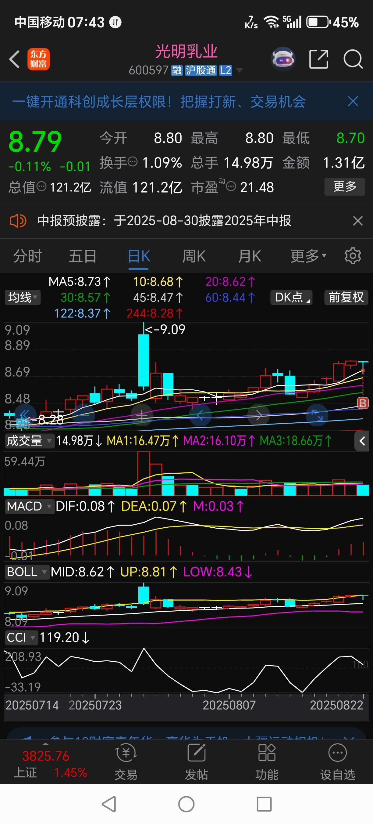
Task: Tap the <-9.09 high price label
Action: (165, 330)
